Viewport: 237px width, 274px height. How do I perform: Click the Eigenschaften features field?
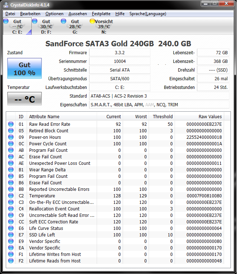point(159,105)
